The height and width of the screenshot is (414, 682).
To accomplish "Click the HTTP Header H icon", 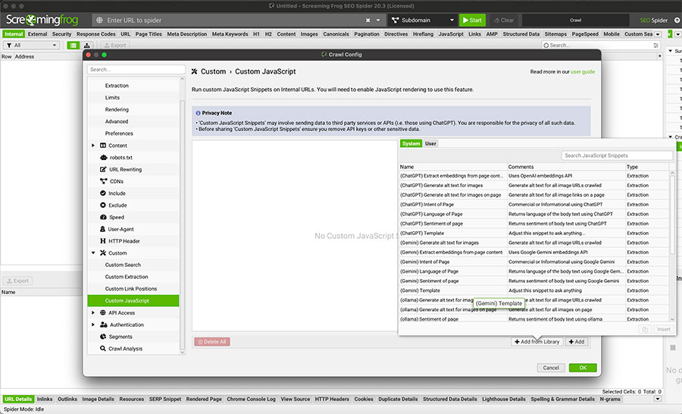I will click(x=103, y=240).
